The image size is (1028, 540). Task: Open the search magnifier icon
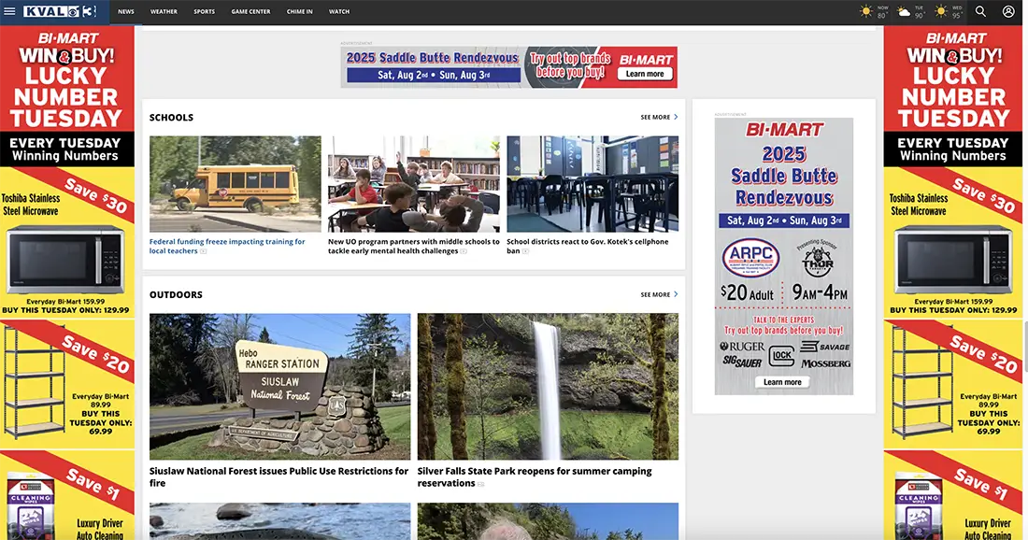pos(980,11)
